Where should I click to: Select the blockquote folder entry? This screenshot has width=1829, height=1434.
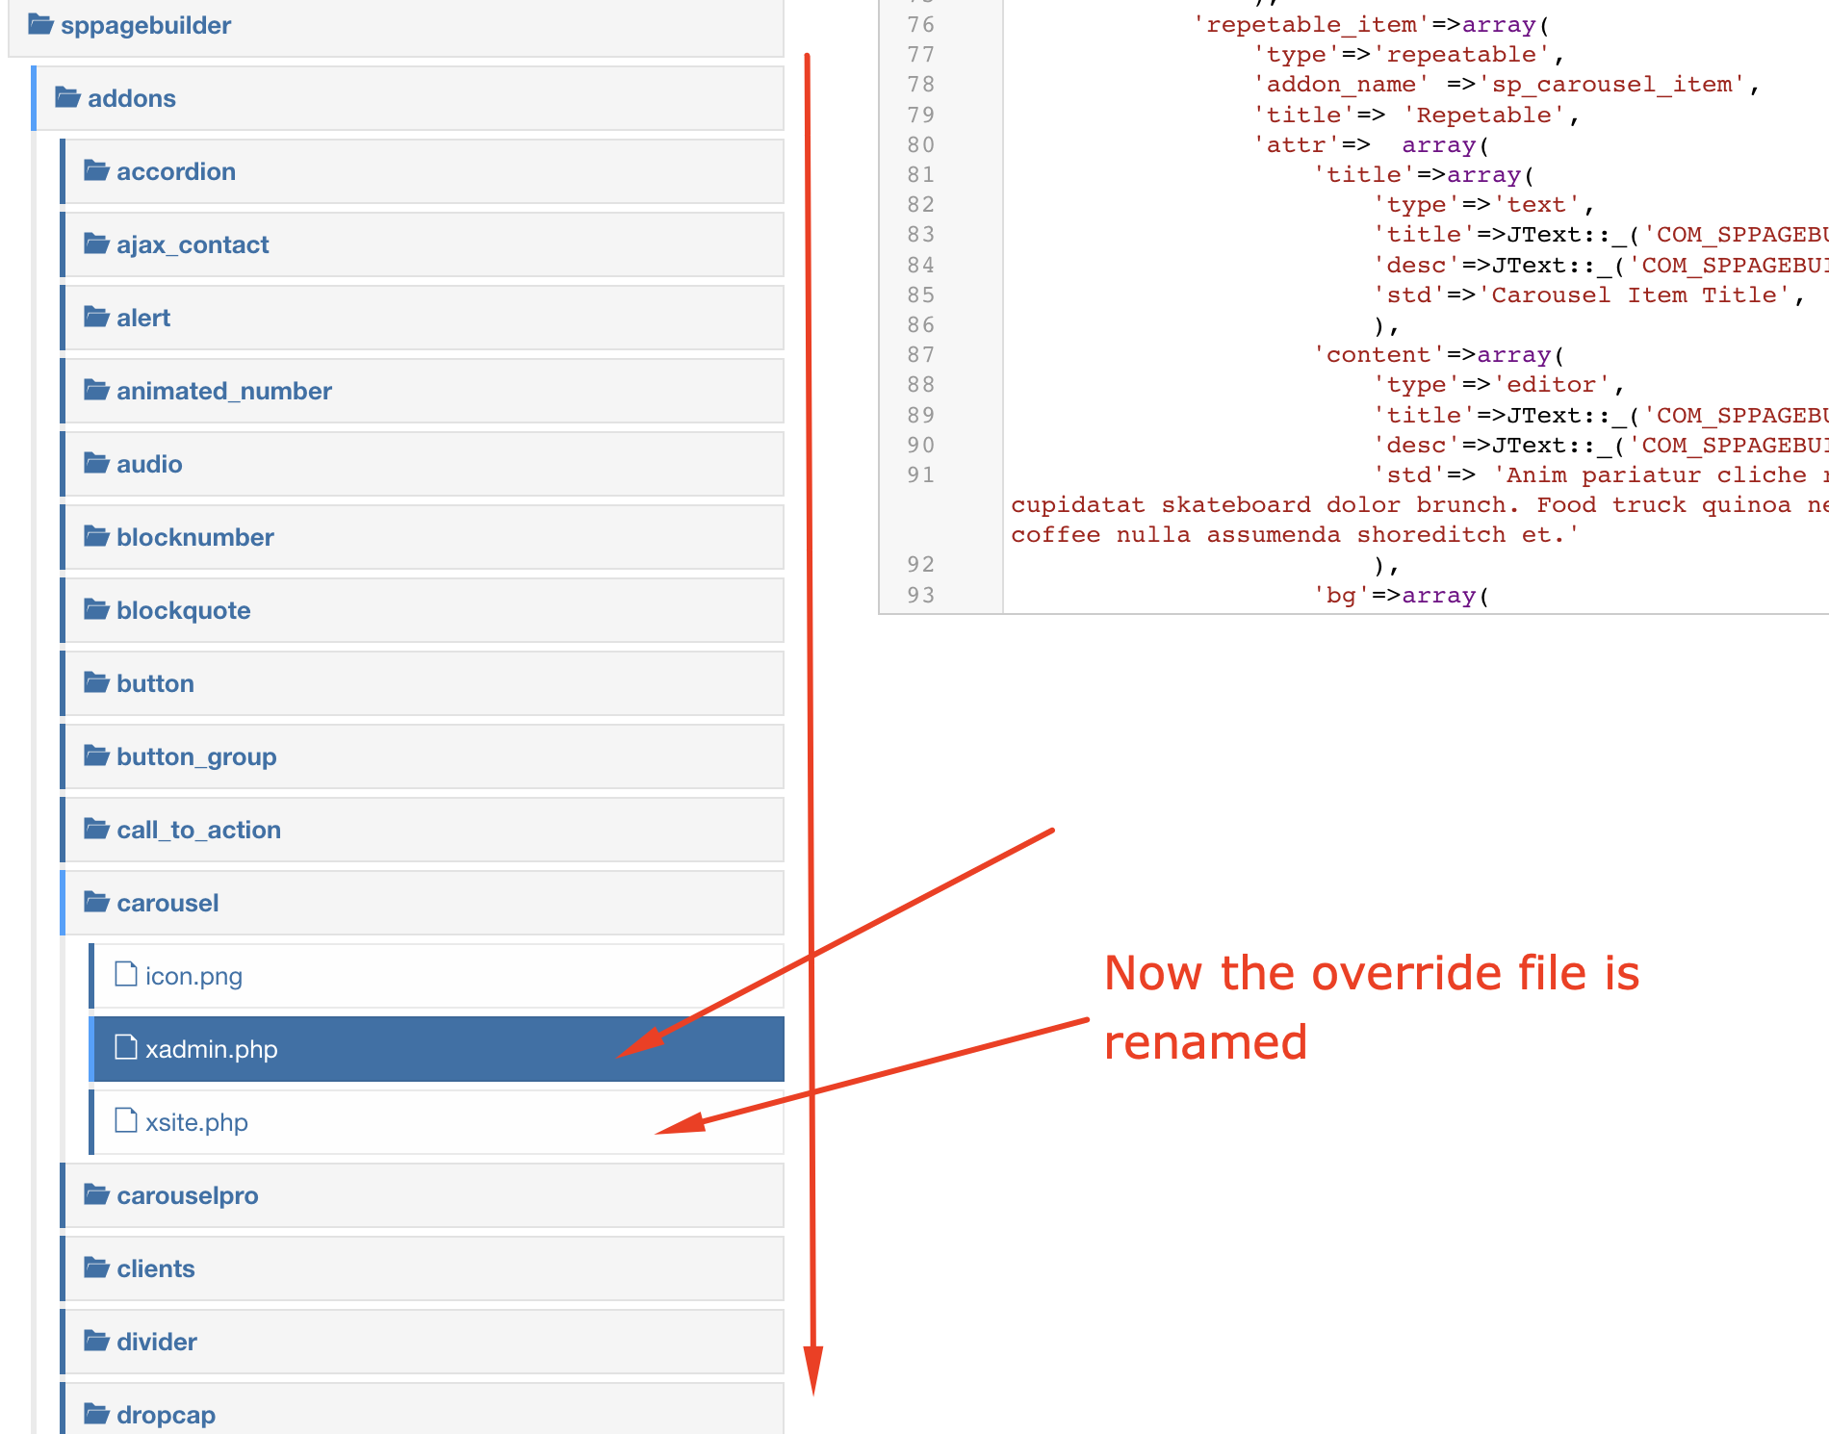[183, 609]
